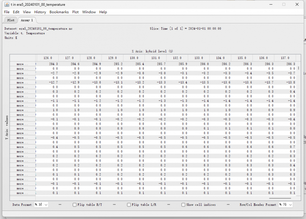The height and width of the screenshot is (219, 306).
Task: Click the Java app icon in title bar
Action: coord(7,5)
